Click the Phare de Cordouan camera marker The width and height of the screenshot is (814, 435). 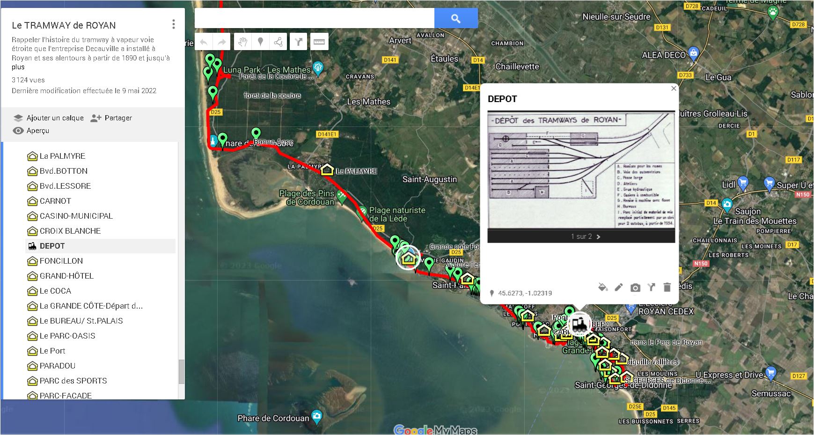(317, 416)
